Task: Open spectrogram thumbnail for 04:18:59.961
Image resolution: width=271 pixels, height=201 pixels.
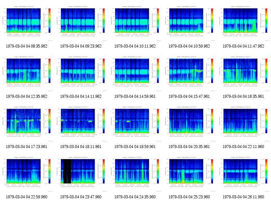Action: click(x=135, y=124)
